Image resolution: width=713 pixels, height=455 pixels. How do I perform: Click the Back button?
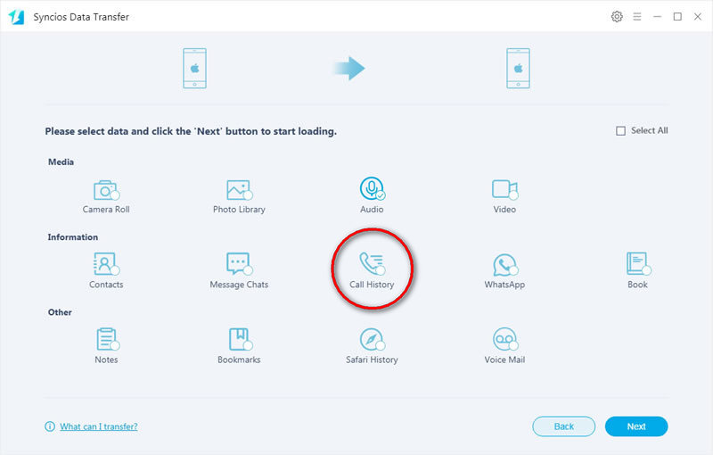[564, 426]
